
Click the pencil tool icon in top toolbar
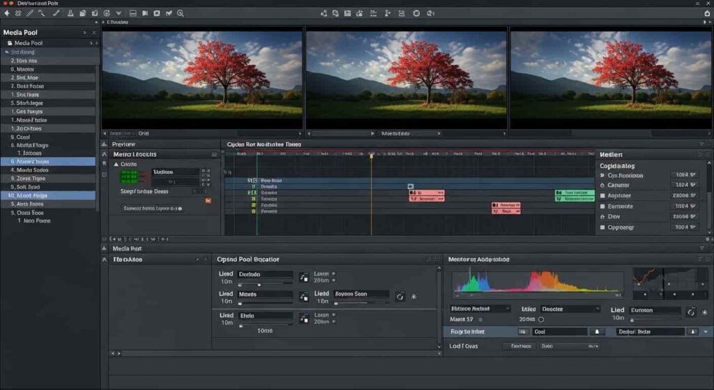point(30,13)
